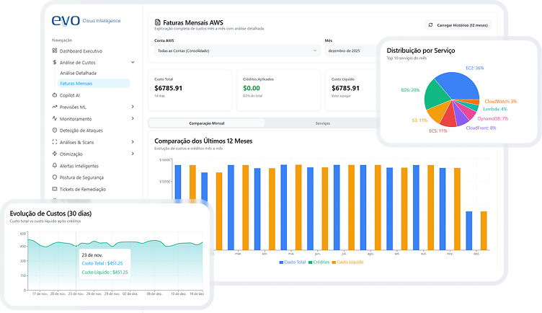This screenshot has width=542, height=313.
Task: Click the dollar icon beside Análise de Custos
Action: [x=55, y=63]
